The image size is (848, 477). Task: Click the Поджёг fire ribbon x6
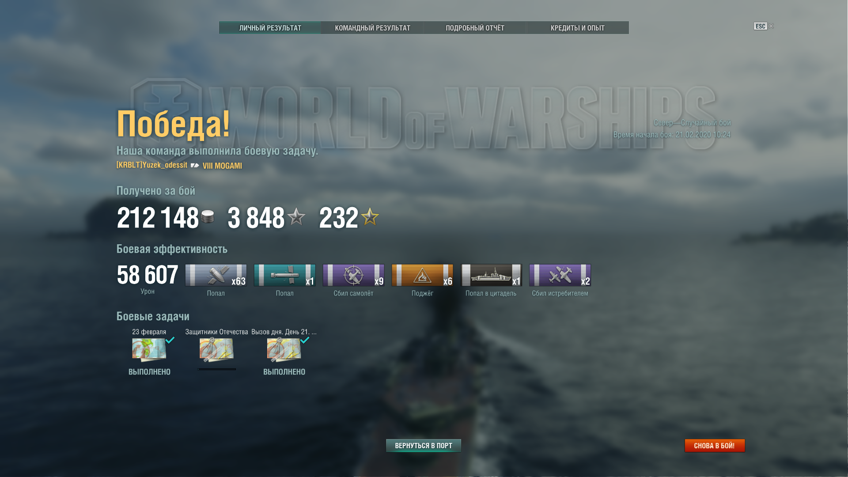[x=422, y=275]
